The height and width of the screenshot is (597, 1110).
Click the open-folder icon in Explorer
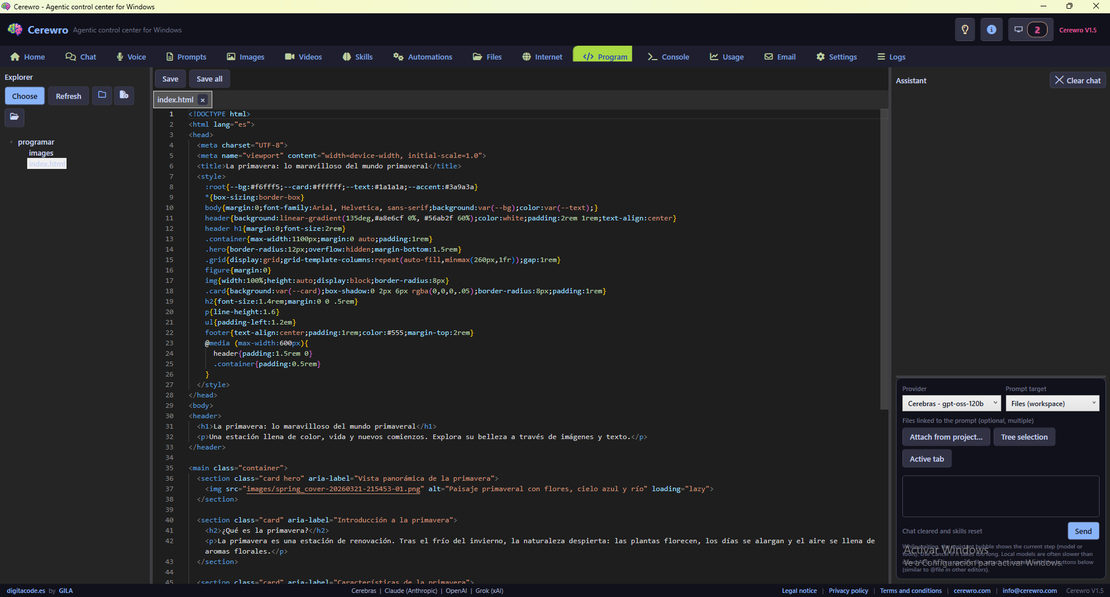pos(14,117)
